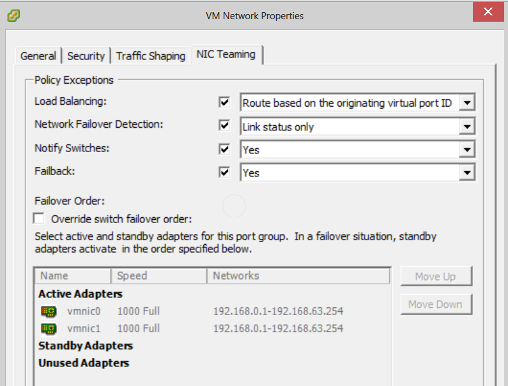
Task: Uncheck the Notify Switches checkbox
Action: (x=224, y=149)
